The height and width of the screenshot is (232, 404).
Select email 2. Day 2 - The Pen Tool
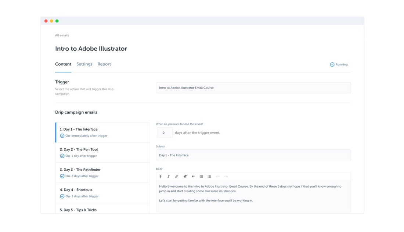(102, 152)
